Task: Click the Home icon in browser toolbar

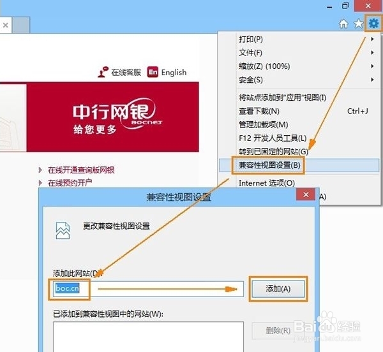Action: (x=343, y=24)
